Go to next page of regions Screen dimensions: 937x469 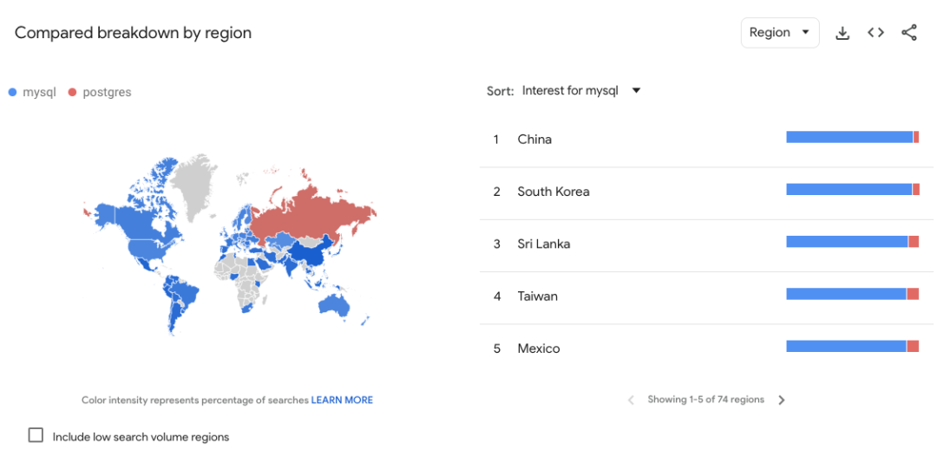coord(781,401)
